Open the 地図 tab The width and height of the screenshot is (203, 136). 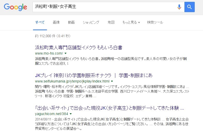point(111,22)
